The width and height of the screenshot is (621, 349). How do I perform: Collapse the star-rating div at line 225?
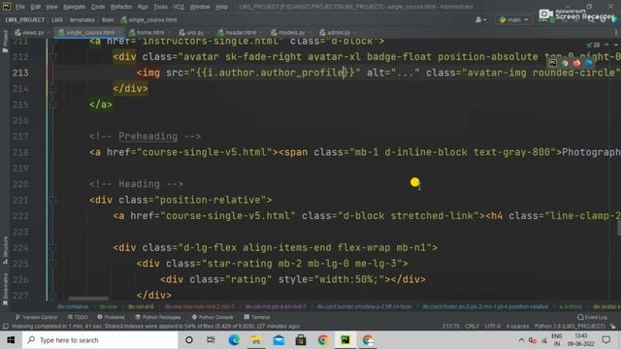(x=53, y=264)
